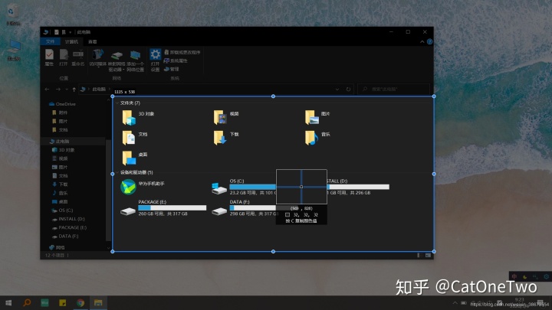Select PACKAGE (E:) in the navigation pane

69,227
